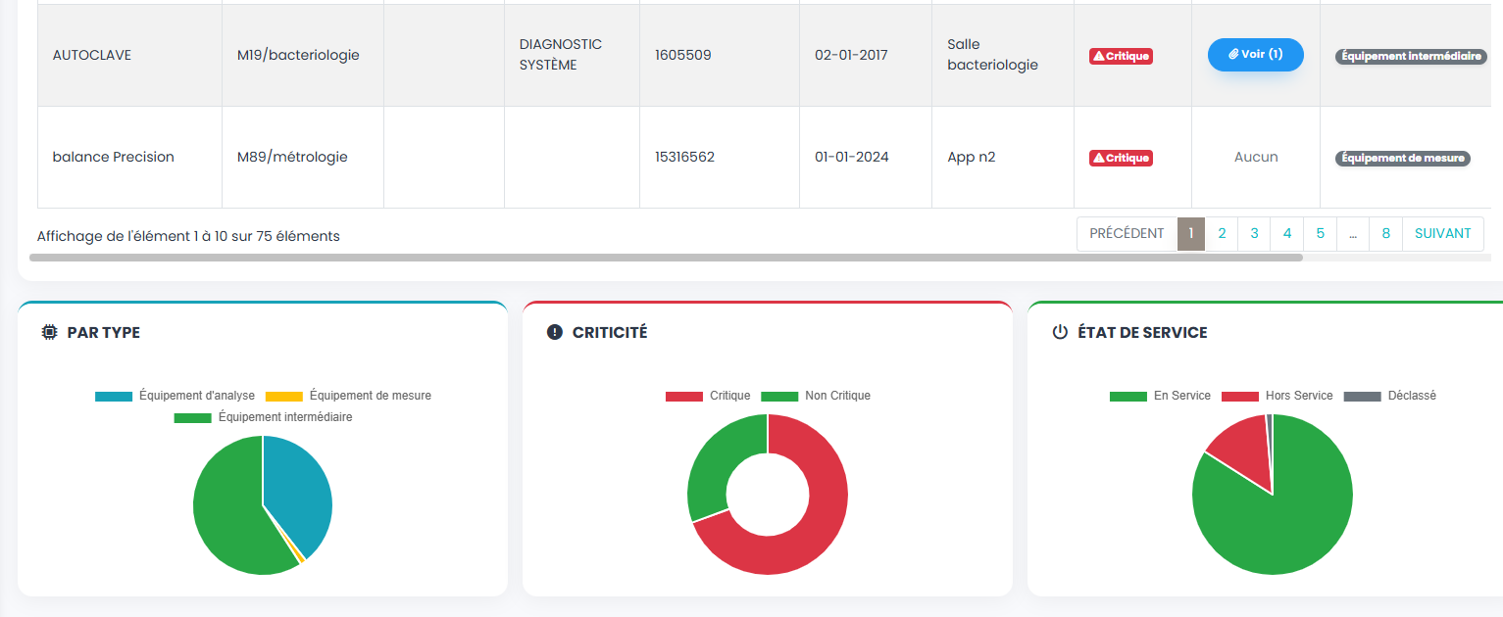The height and width of the screenshot is (617, 1503).
Task: Click the SUIVANT pagination button
Action: (x=1442, y=234)
